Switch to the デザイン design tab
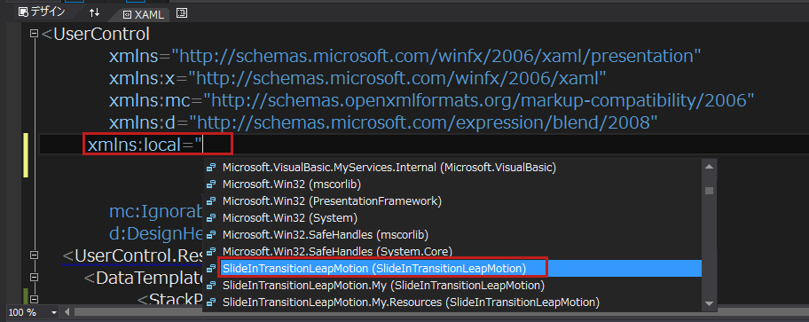Viewport: 809px width, 322px height. point(42,12)
